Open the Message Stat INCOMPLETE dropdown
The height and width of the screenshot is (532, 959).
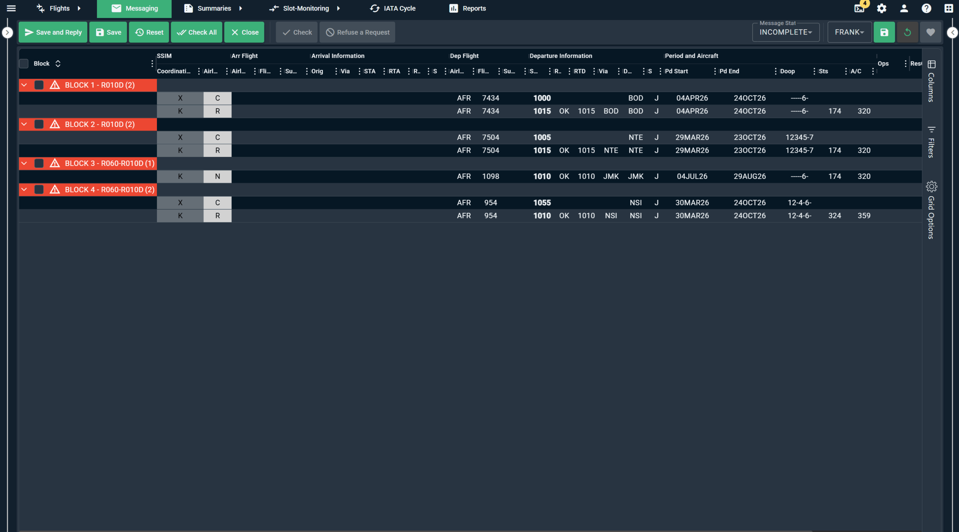[x=786, y=32]
